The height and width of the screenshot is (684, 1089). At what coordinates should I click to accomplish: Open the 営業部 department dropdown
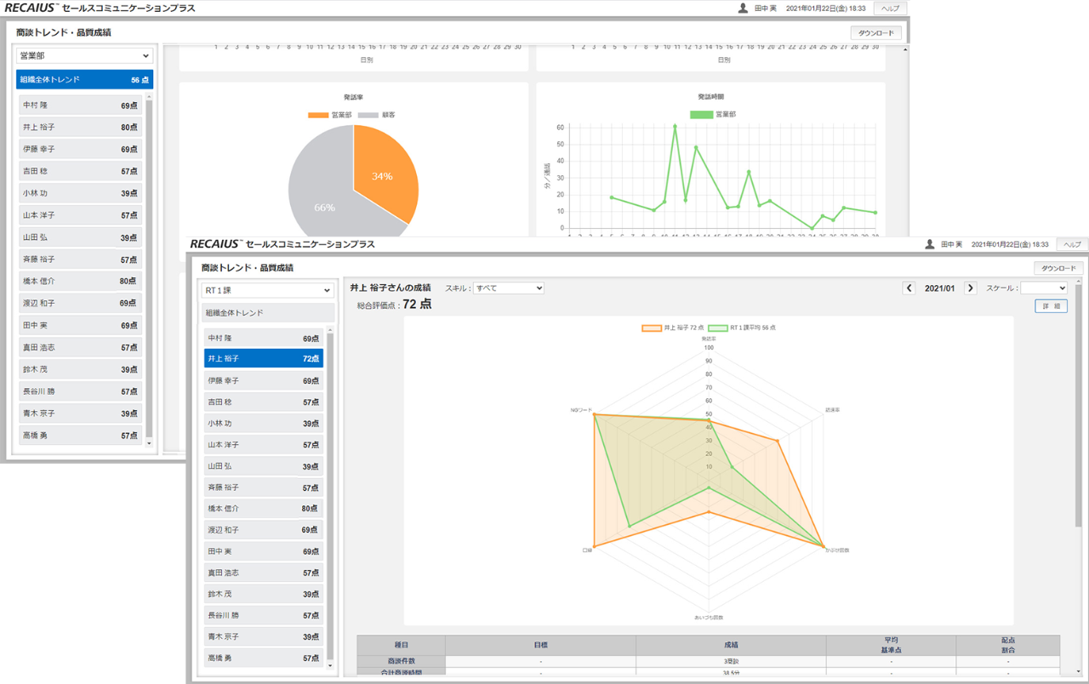84,55
